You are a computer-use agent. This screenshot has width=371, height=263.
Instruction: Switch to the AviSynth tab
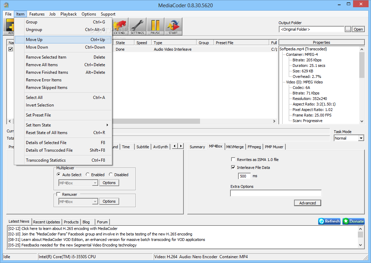(x=160, y=146)
